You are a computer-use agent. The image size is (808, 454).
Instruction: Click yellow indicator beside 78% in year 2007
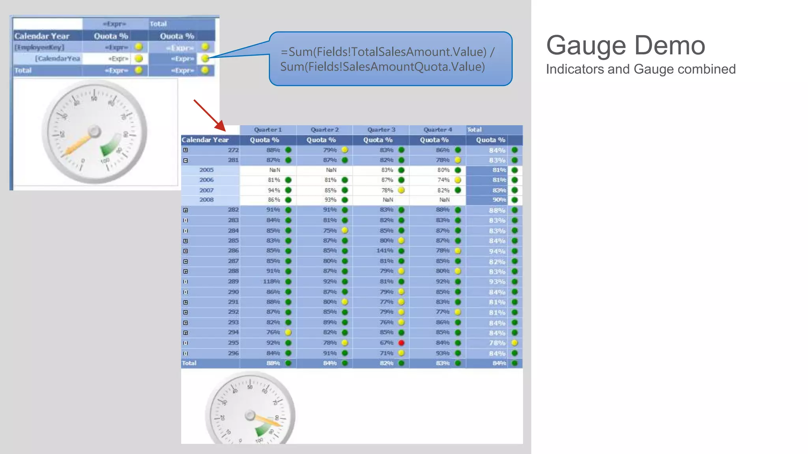pyautogui.click(x=401, y=190)
